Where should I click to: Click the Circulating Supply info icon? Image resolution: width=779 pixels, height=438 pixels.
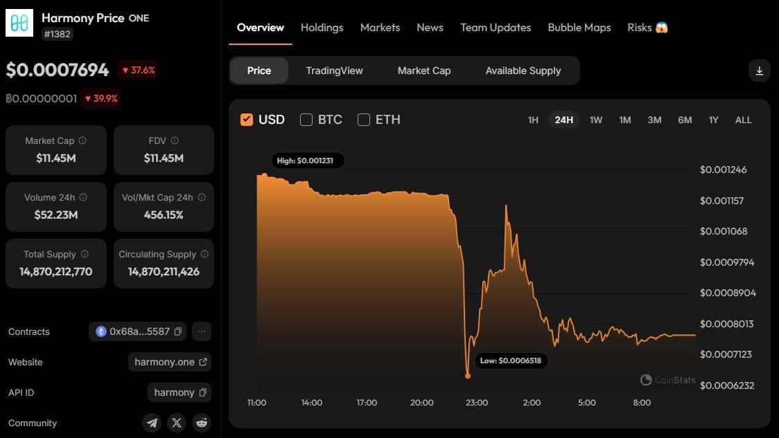point(204,254)
